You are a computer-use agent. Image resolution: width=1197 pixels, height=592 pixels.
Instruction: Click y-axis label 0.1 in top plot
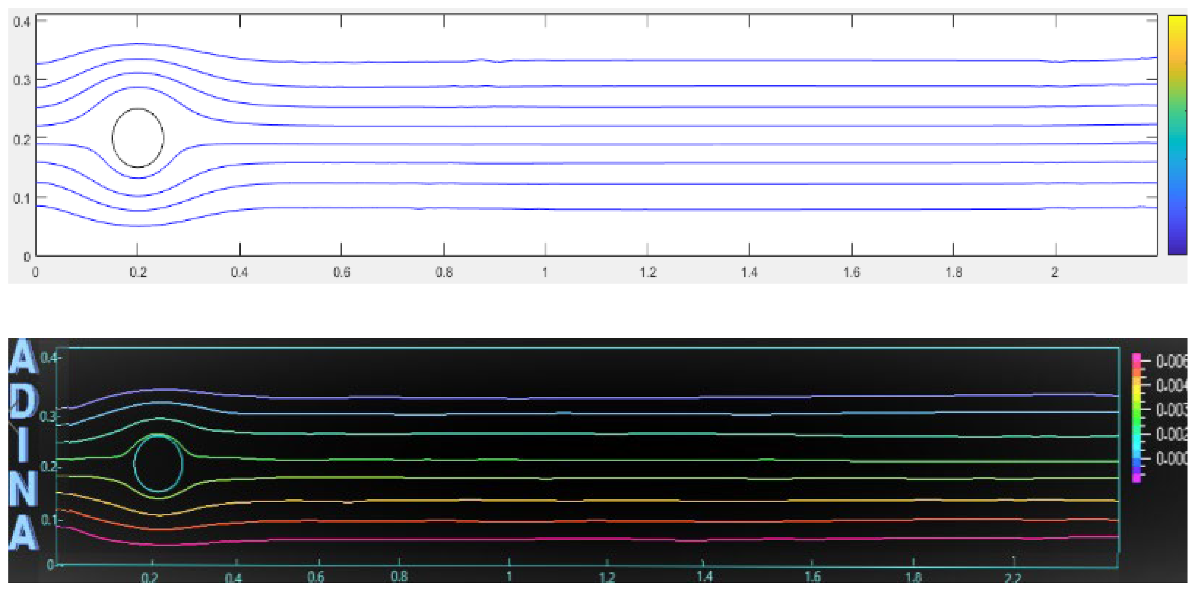click(22, 199)
